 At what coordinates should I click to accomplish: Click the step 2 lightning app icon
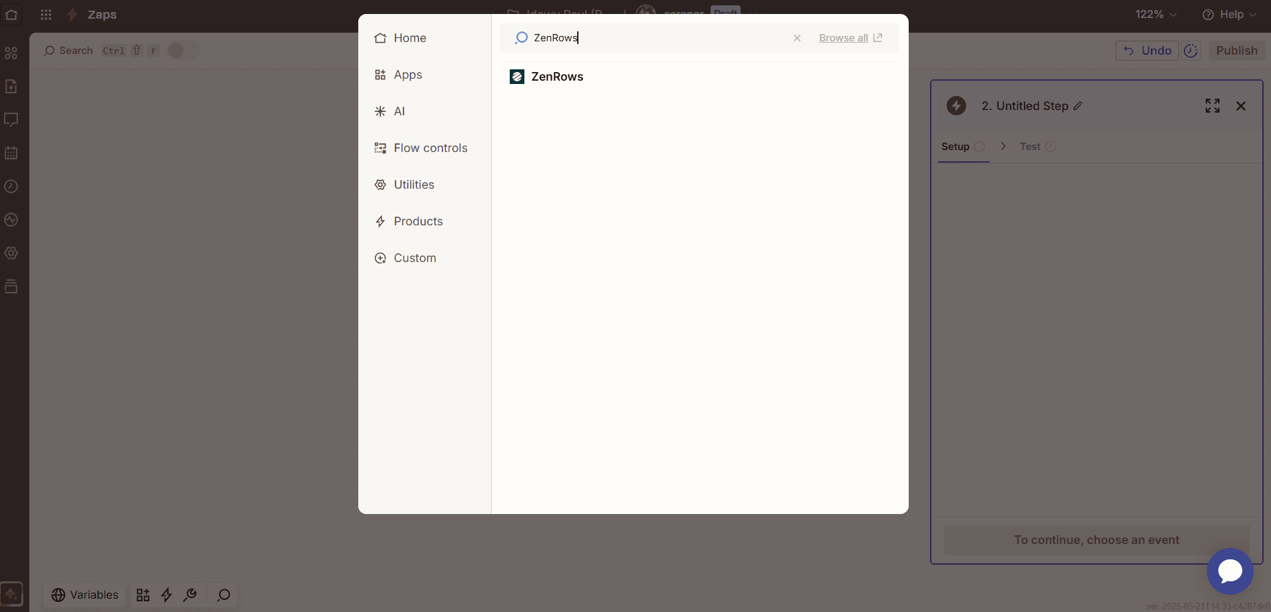pyautogui.click(x=956, y=106)
